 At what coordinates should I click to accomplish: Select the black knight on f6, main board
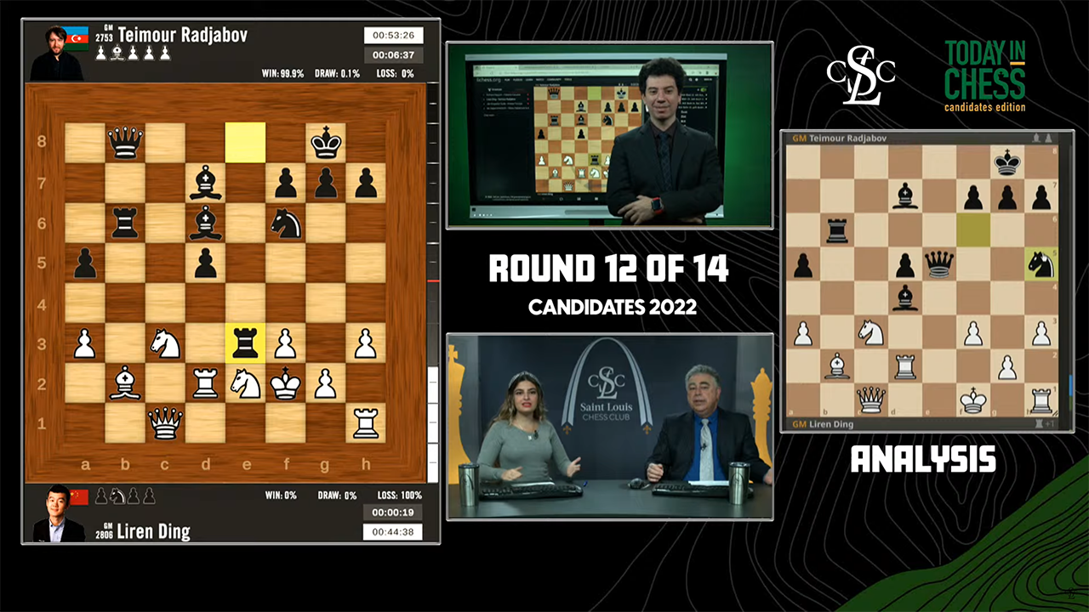pyautogui.click(x=285, y=223)
